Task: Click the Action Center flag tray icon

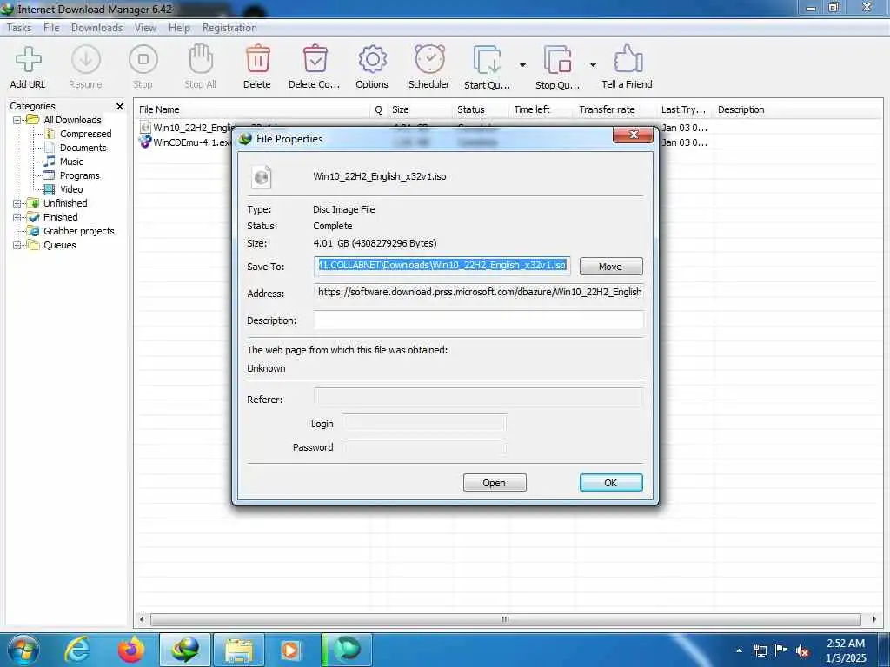Action: pyautogui.click(x=781, y=650)
